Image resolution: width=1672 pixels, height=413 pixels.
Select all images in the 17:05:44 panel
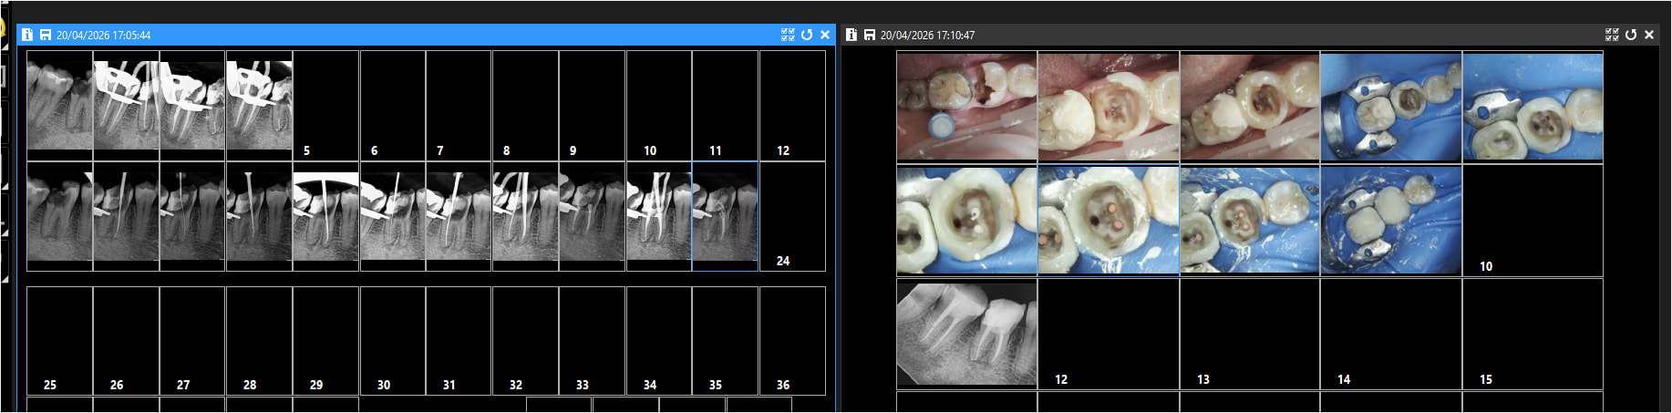788,35
